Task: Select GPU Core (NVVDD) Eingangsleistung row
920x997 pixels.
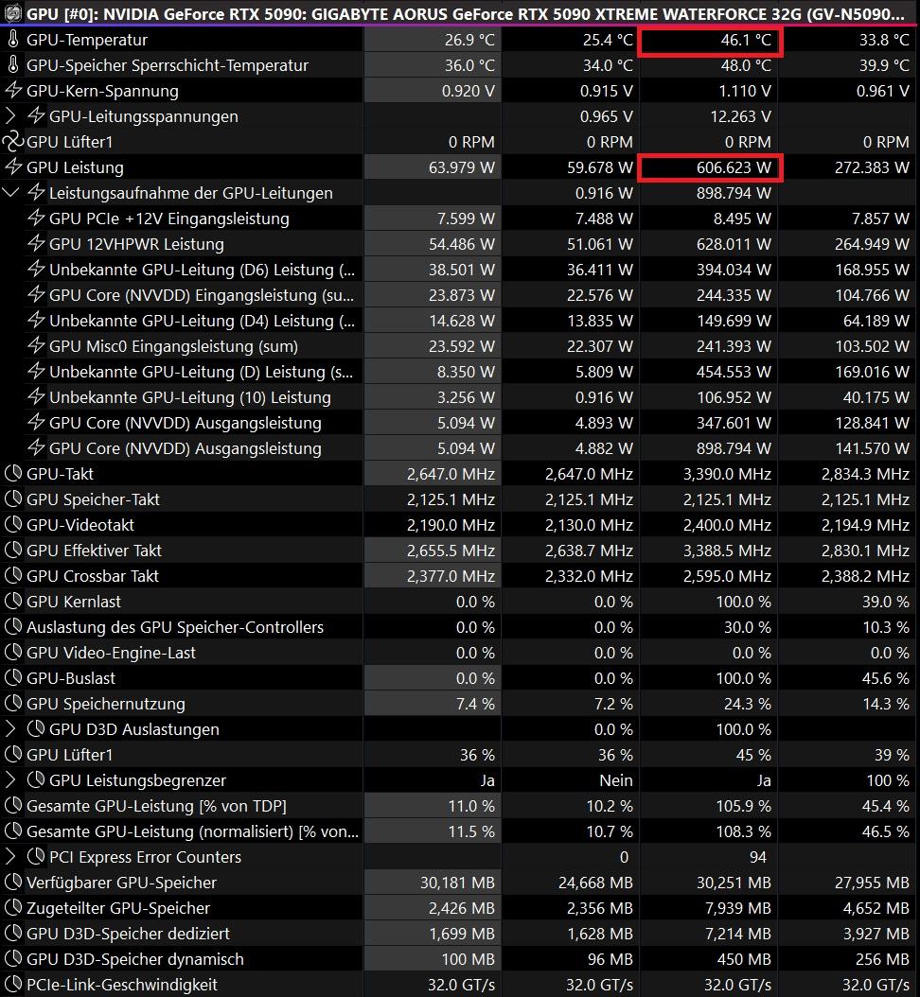Action: pyautogui.click(x=460, y=294)
